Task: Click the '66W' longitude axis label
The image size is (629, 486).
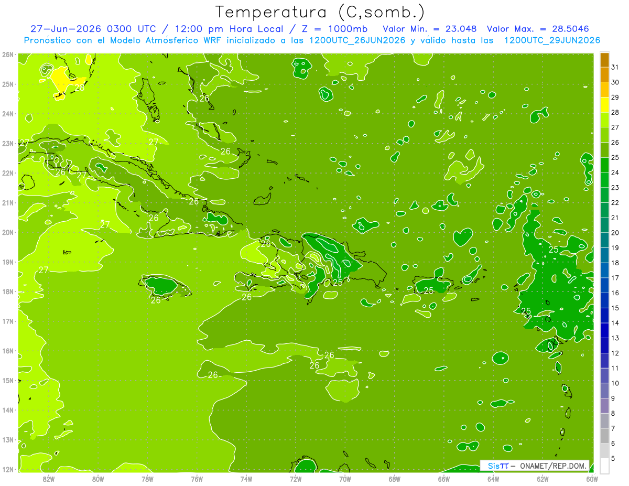Action: click(x=443, y=478)
